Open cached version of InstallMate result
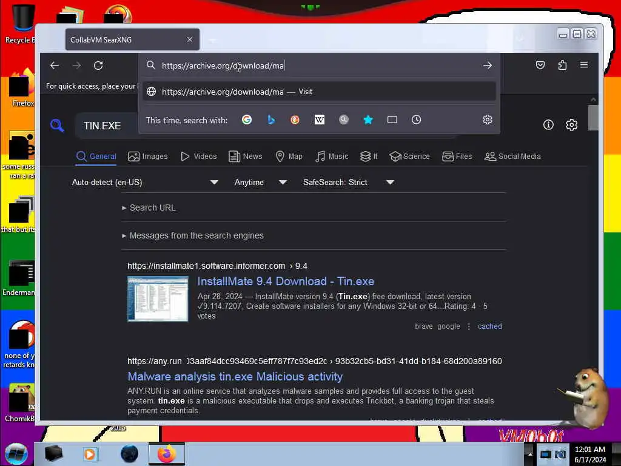Screen dimensions: 621x466 [490, 326]
